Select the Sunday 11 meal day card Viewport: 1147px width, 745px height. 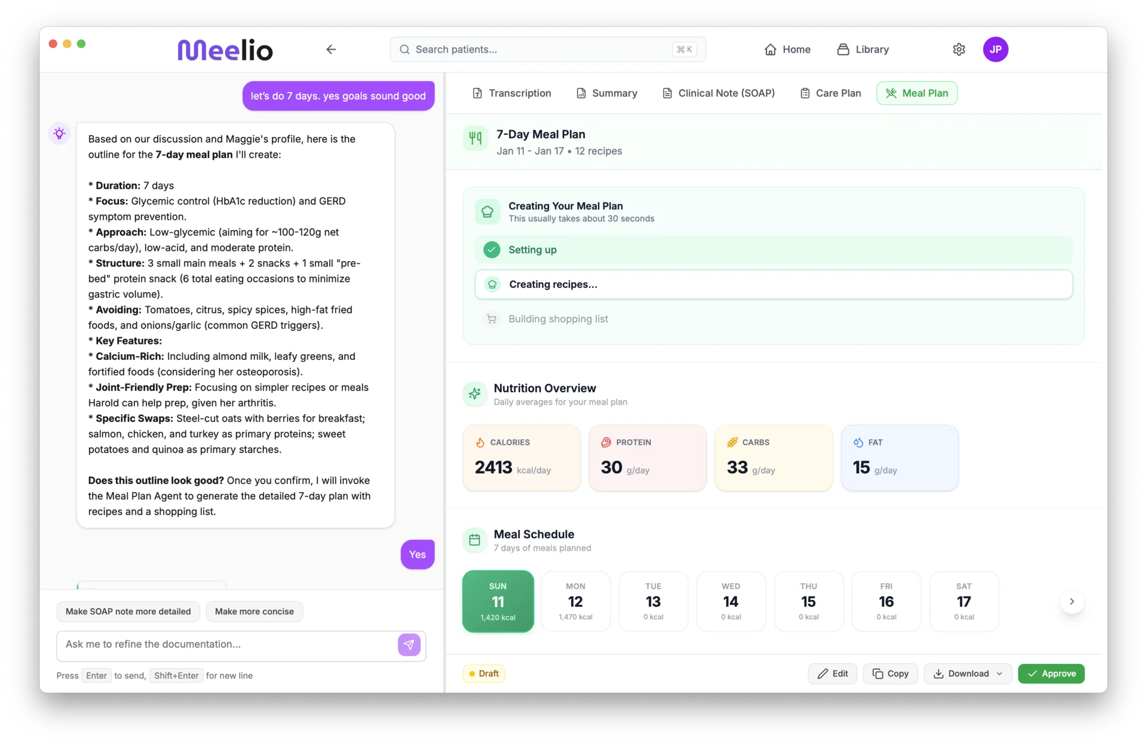point(498,601)
